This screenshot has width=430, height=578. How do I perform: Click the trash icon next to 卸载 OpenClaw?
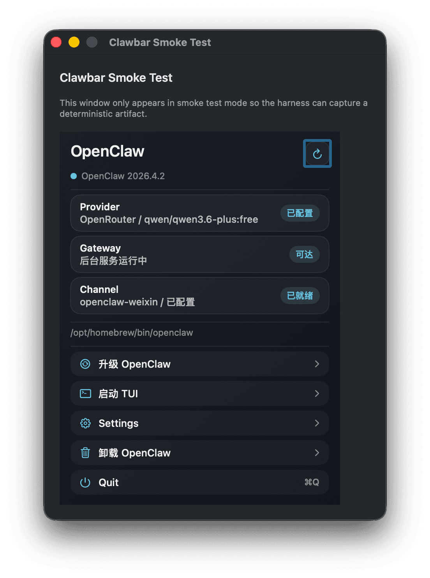[x=85, y=453]
